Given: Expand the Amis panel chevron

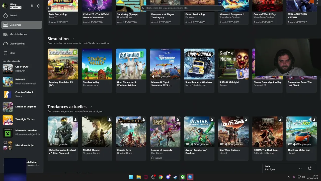Looking at the screenshot, I should pos(300,168).
